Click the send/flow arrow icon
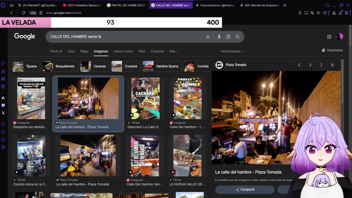 point(318,13)
